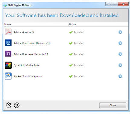
Task: Select the Adobe Photoshop Elements 10 name text
Action: click(x=32, y=43)
